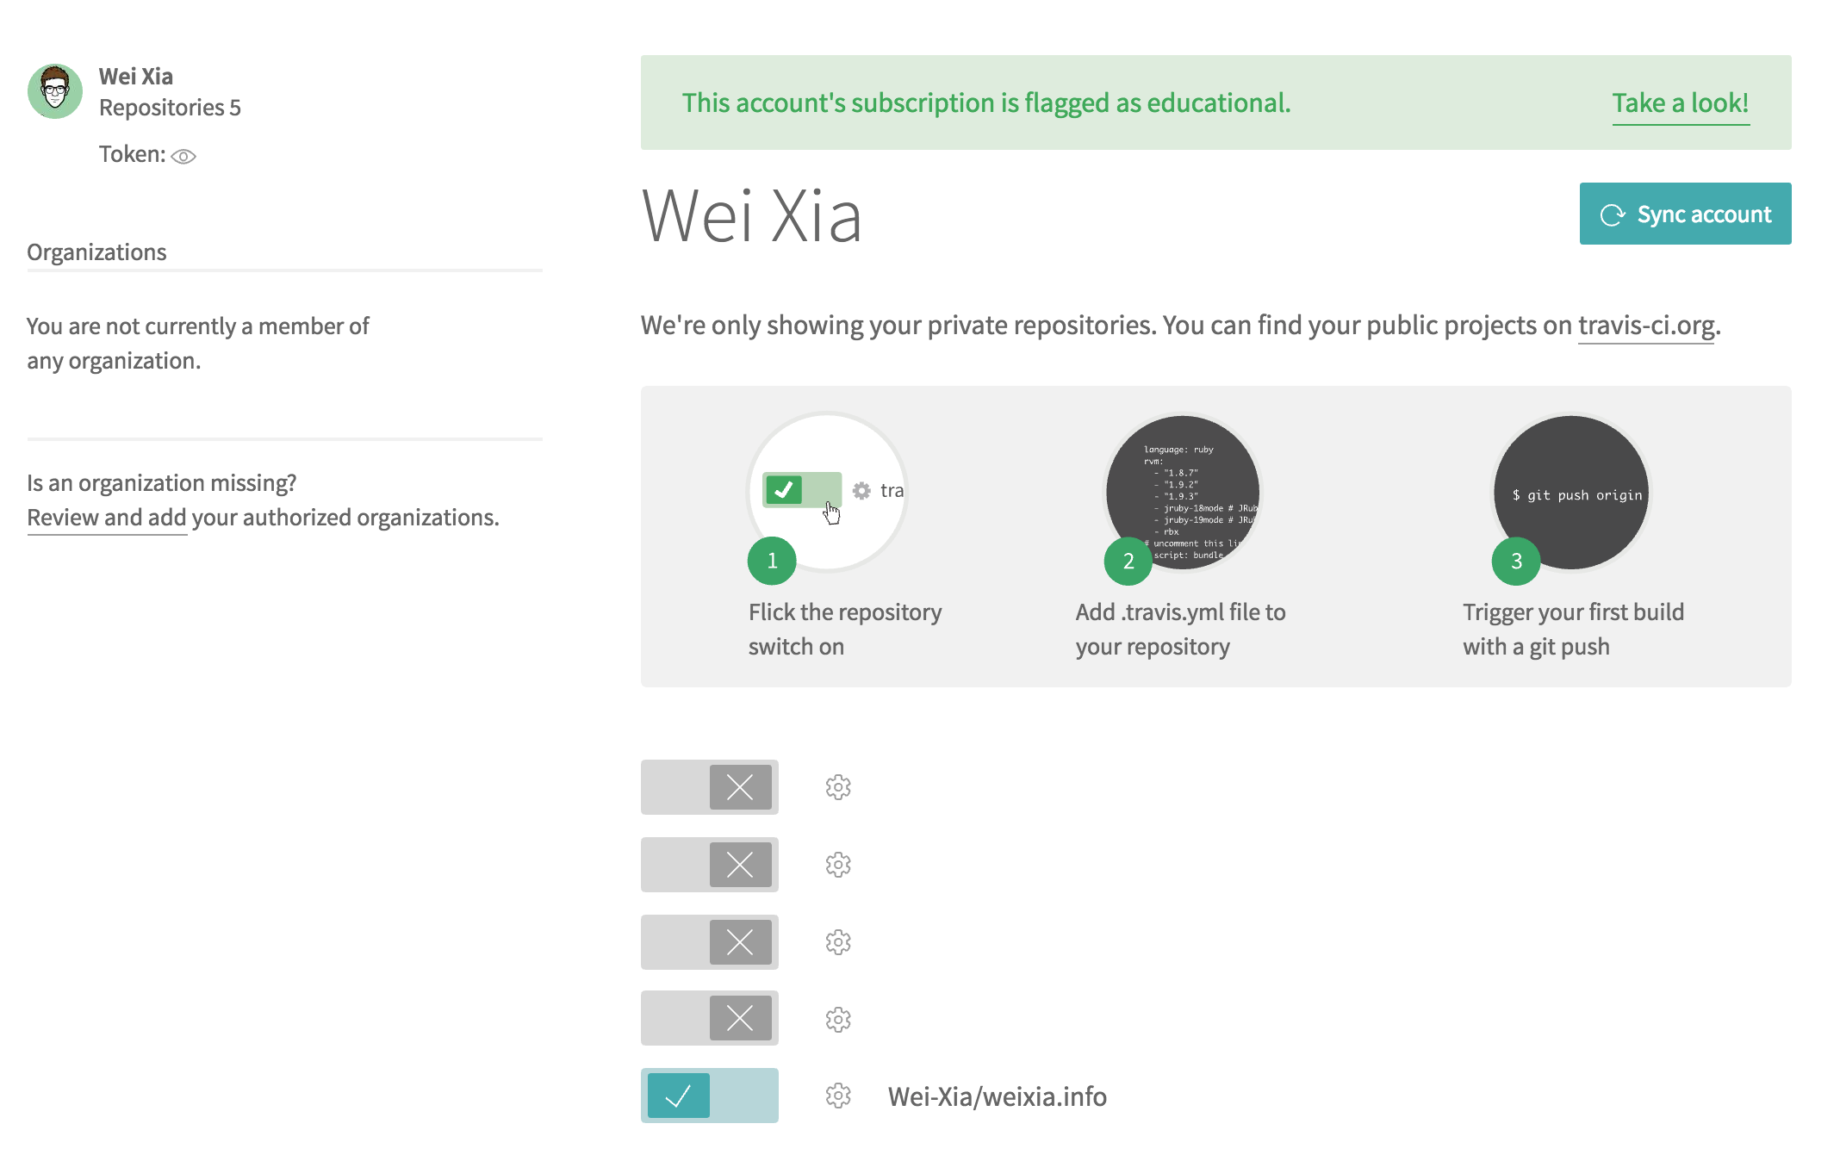The width and height of the screenshot is (1840, 1161).
Task: Click the git push origin illustration
Action: click(x=1571, y=493)
